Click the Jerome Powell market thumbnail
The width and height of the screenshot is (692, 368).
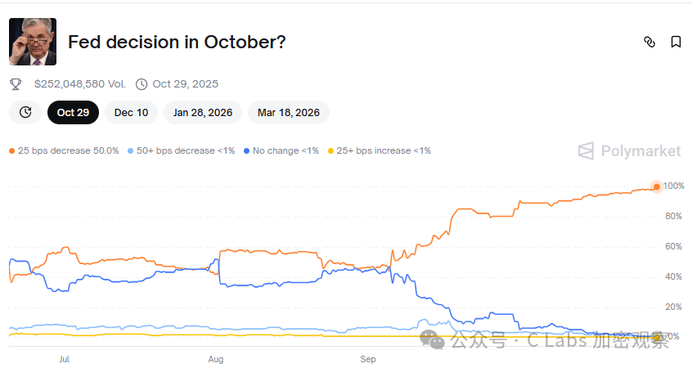33,42
